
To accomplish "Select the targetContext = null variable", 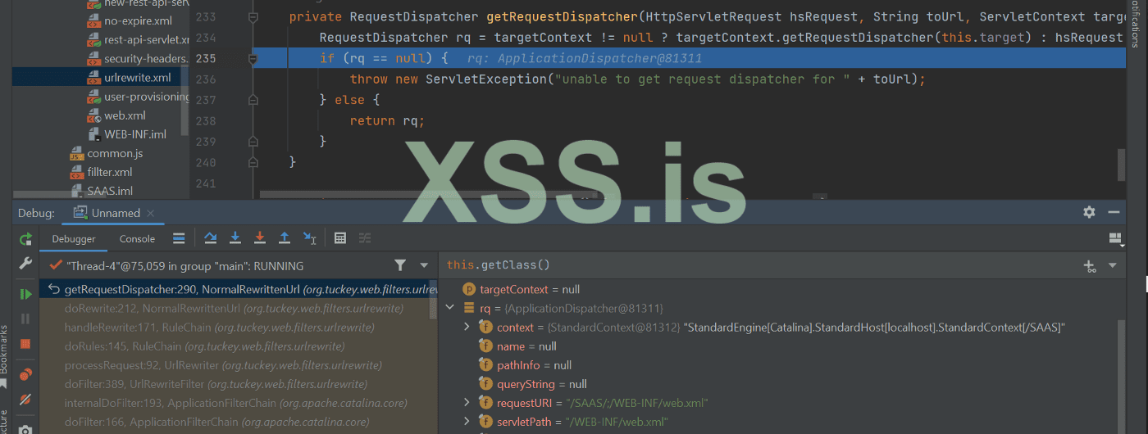I will click(x=530, y=289).
